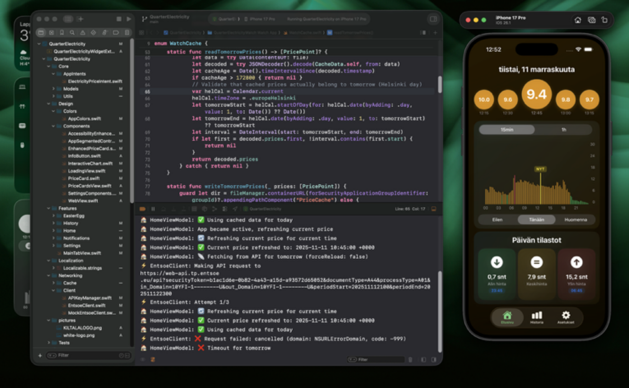Take a screenshot with Simulator camera icon

(x=591, y=20)
